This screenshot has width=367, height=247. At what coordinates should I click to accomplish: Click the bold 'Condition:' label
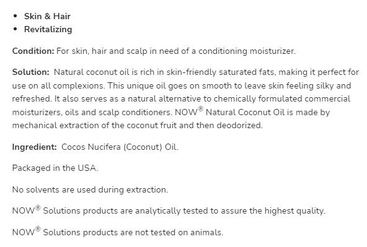coord(33,51)
